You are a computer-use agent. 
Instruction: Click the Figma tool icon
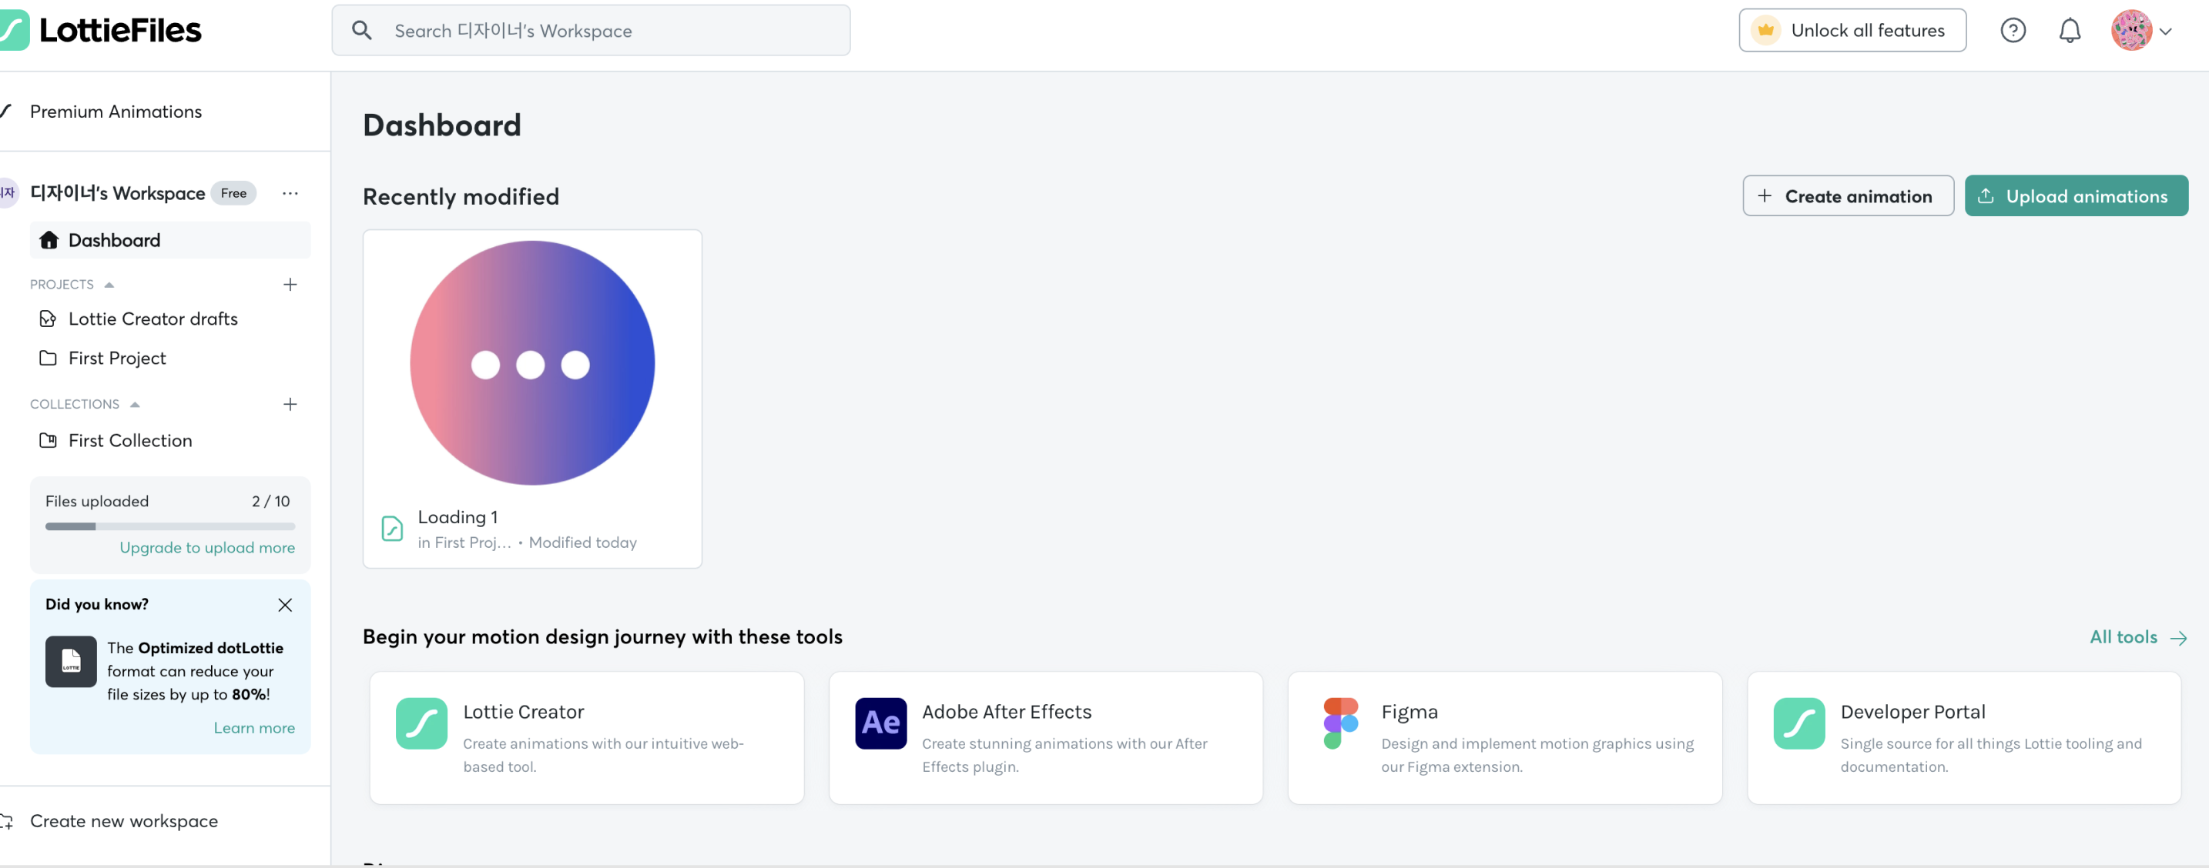click(x=1339, y=723)
